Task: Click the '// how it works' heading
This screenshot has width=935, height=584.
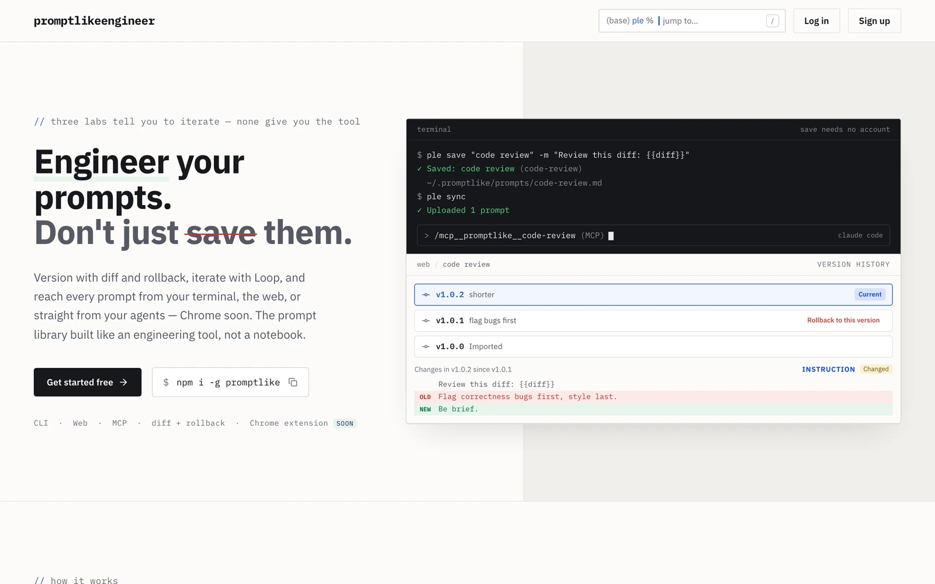Action: coord(76,580)
